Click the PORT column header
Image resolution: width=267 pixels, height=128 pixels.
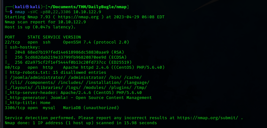coord(10,37)
